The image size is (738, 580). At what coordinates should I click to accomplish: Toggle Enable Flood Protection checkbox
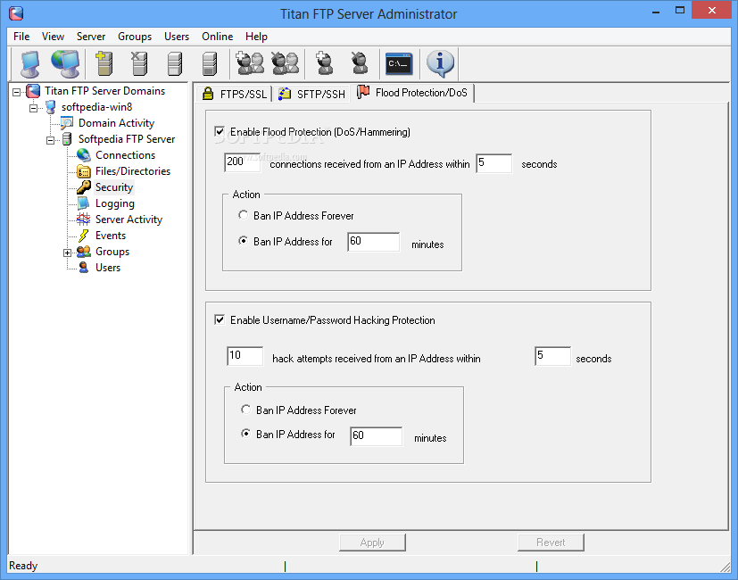[x=220, y=131]
